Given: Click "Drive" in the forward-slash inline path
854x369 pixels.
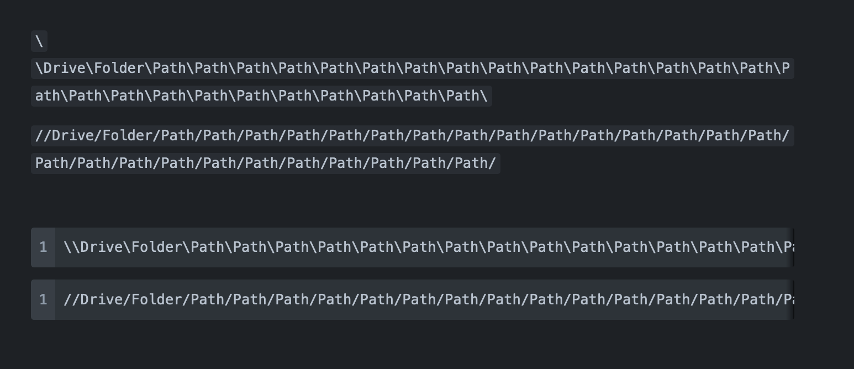Looking at the screenshot, I should [x=73, y=136].
